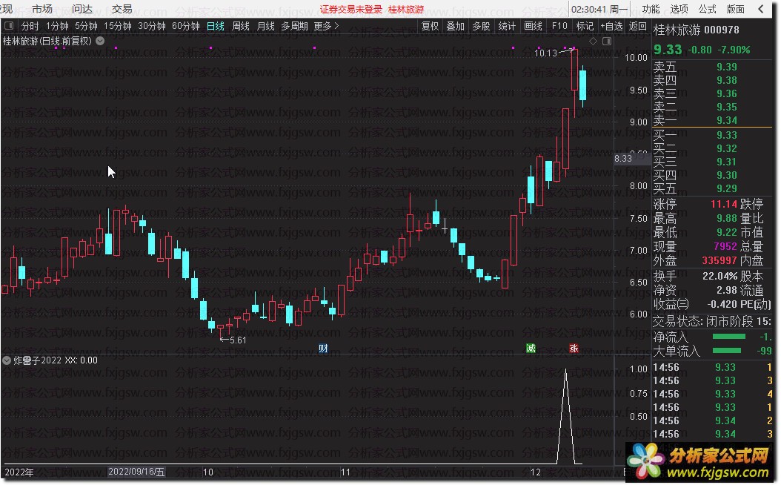The image size is (781, 485).
Task: Click the 现量 7952 value
Action: (725, 246)
